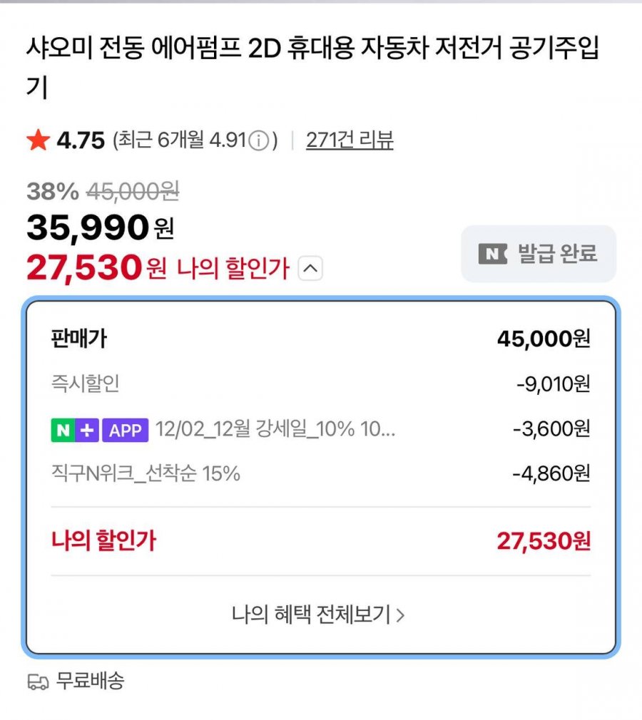Image resolution: width=642 pixels, height=720 pixels.
Task: Click the crossed-out 45,000원 original price
Action: click(133, 190)
